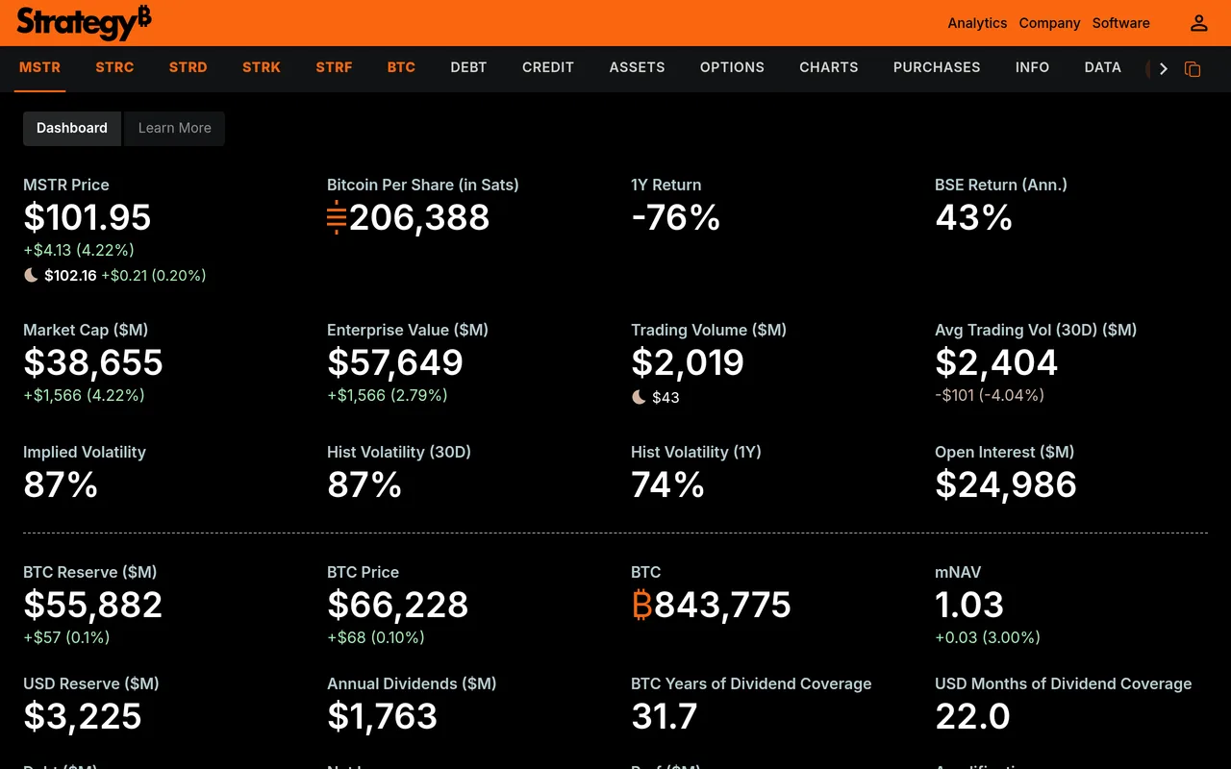The image size is (1231, 769).
Task: Open the CHARTS tab
Action: (x=828, y=67)
